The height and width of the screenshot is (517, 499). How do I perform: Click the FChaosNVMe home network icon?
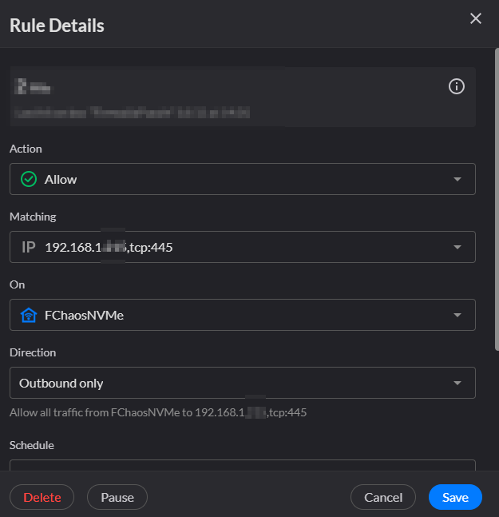pyautogui.click(x=29, y=315)
